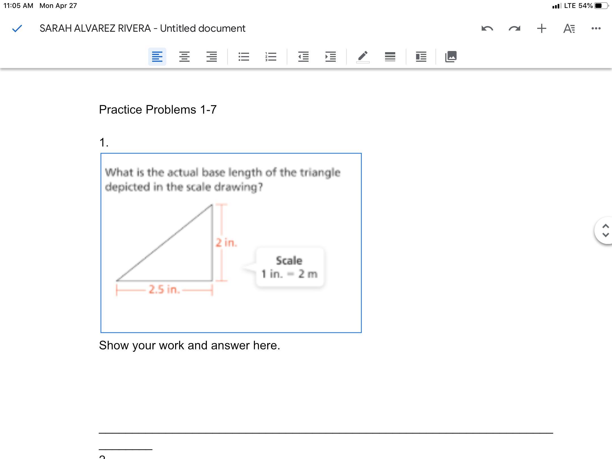This screenshot has width=612, height=459.
Task: Increase paragraph indent
Action: coord(331,57)
